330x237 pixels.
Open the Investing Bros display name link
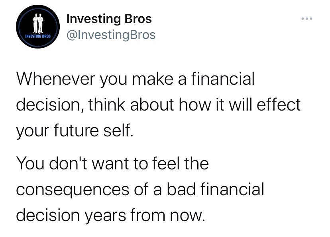(x=109, y=19)
